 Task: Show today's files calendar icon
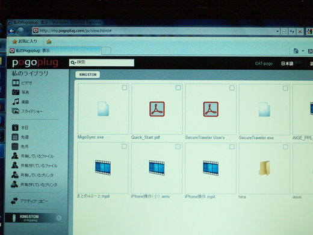coord(15,128)
